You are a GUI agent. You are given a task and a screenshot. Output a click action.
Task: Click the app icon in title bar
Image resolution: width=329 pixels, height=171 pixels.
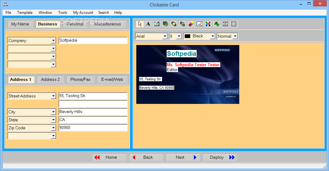6,4
